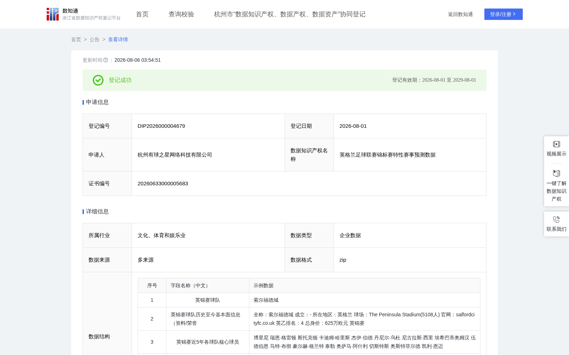
Task: Click the 申请信息 section heading
Action: [97, 102]
